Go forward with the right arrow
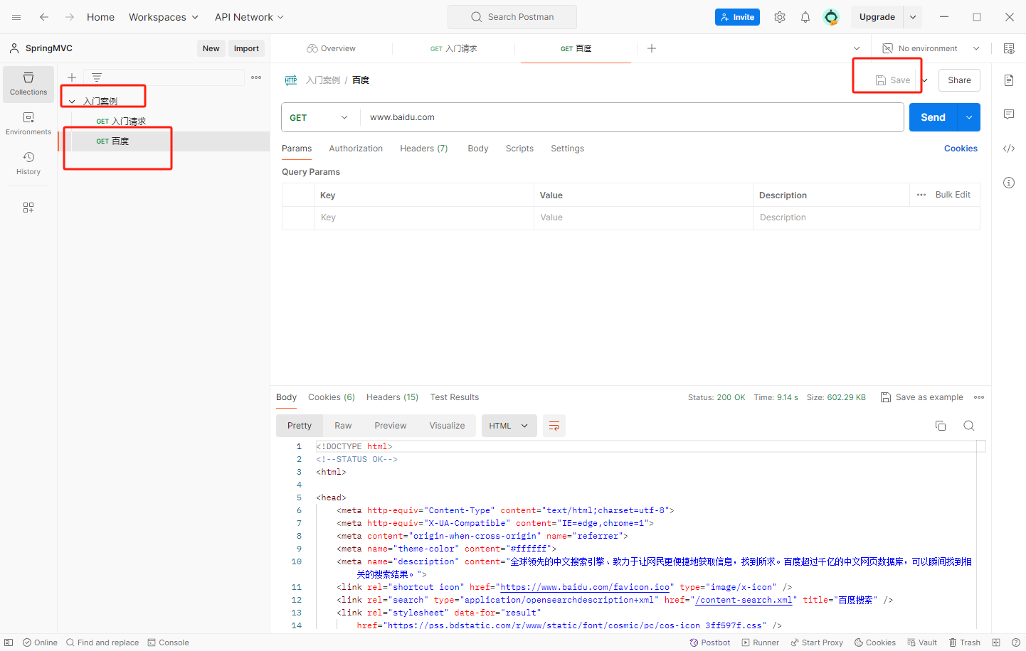This screenshot has height=651, width=1026. pos(70,17)
